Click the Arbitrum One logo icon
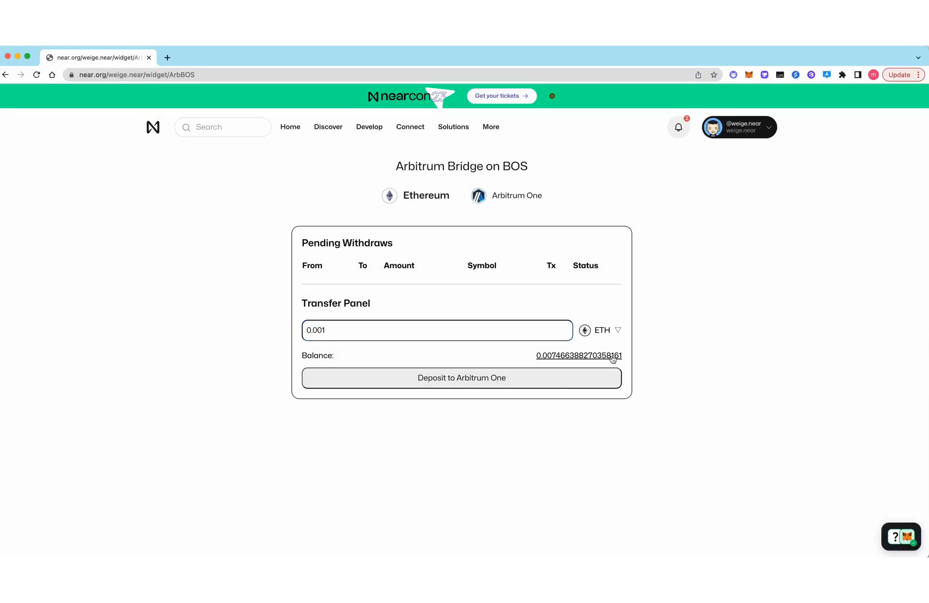Viewport: 929px width, 603px height. coord(479,196)
